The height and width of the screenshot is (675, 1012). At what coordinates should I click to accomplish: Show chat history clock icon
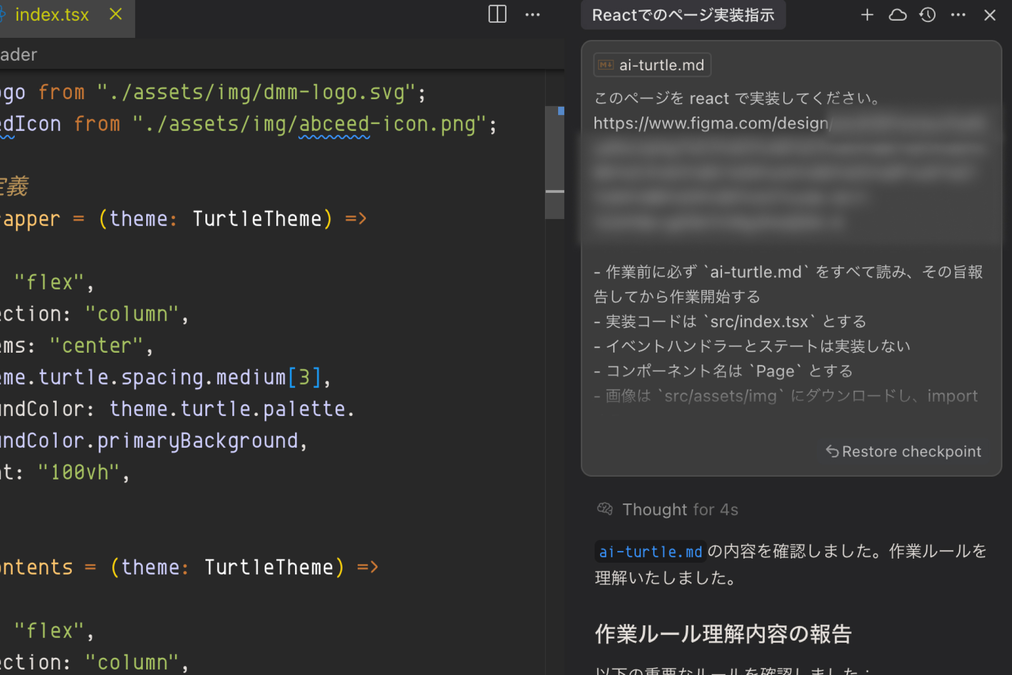(927, 15)
